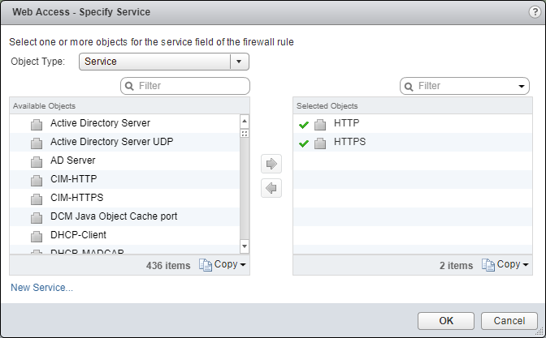546x338 pixels.
Task: Open Copy menu under Selected Objects
Action: (x=504, y=265)
